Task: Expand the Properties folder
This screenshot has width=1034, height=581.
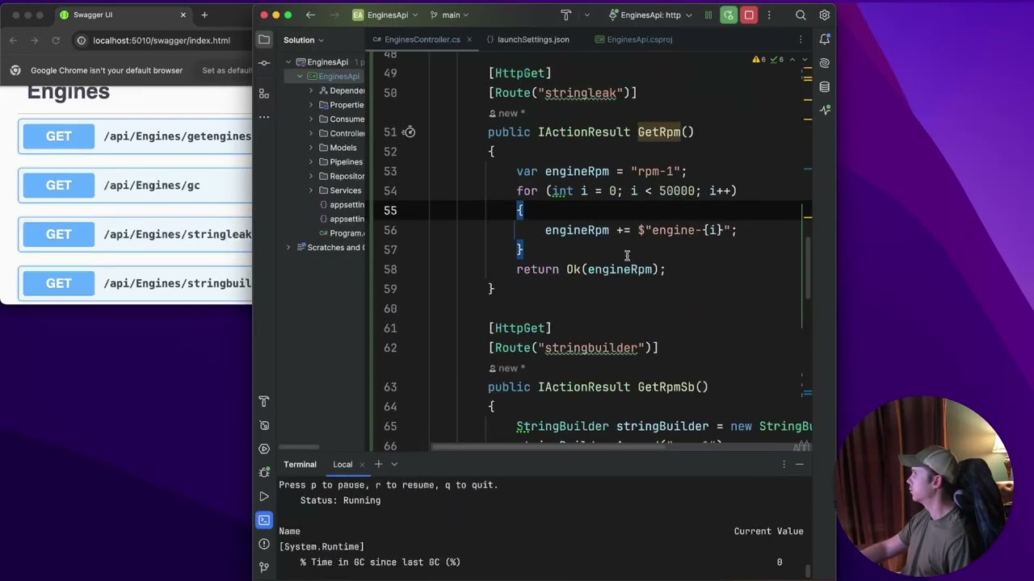Action: pyautogui.click(x=311, y=105)
